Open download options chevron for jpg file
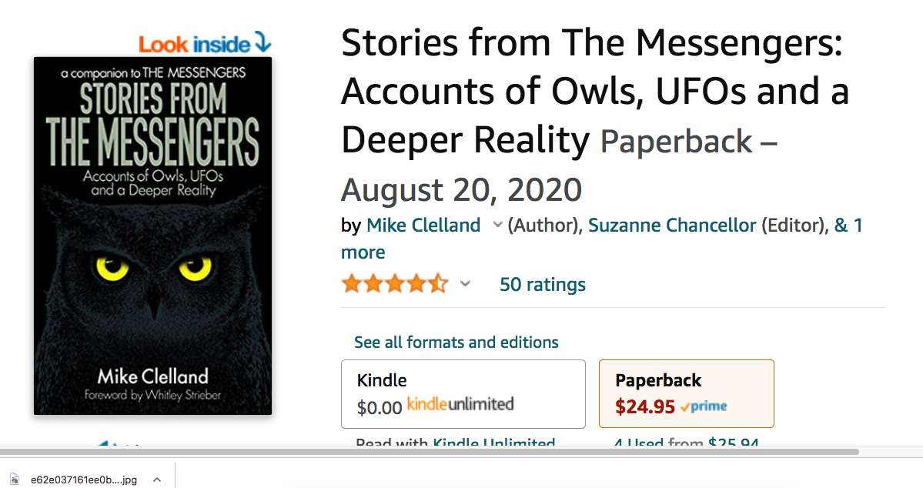Screen dimensions: 923x488 pos(157,480)
